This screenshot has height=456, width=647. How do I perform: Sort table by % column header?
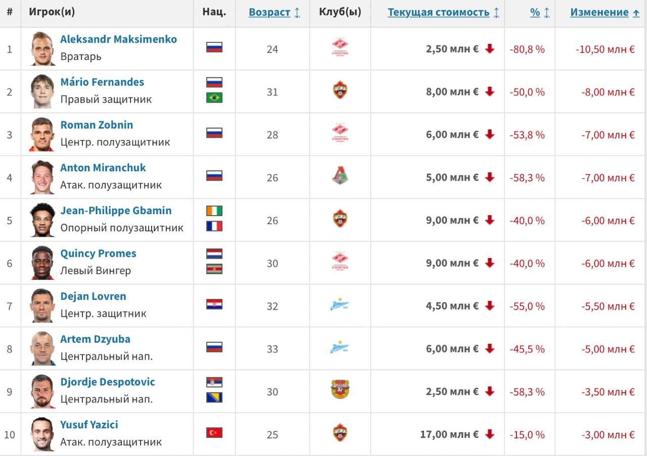click(x=535, y=13)
